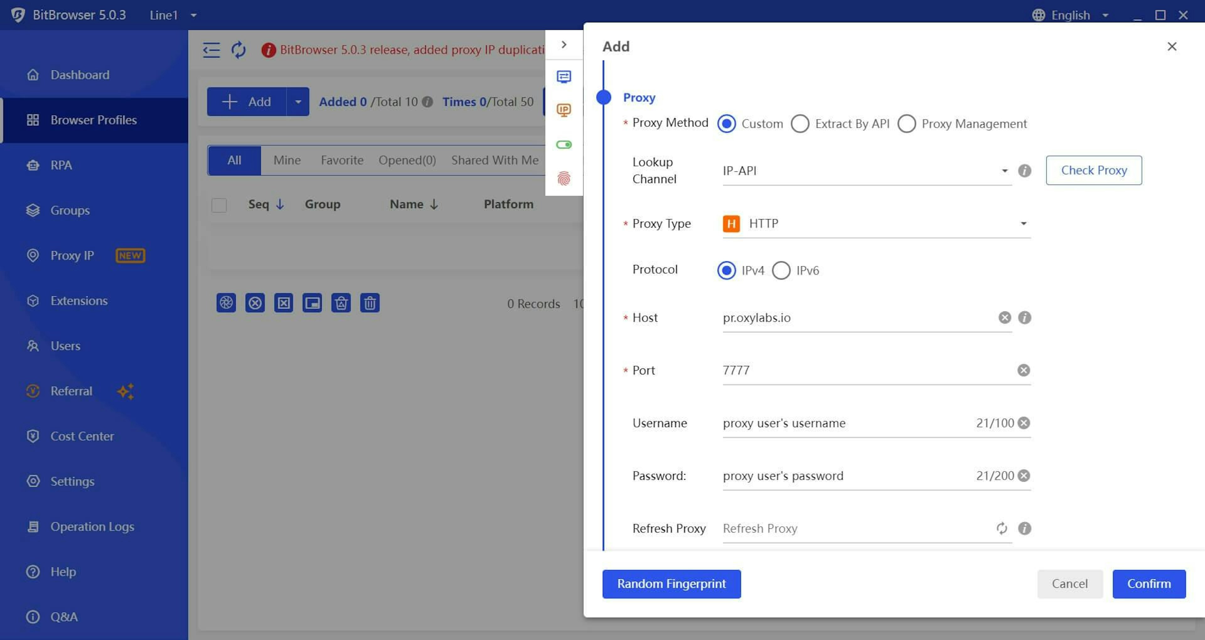Click the window arrangement batch icon
The image size is (1205, 640).
coord(312,303)
